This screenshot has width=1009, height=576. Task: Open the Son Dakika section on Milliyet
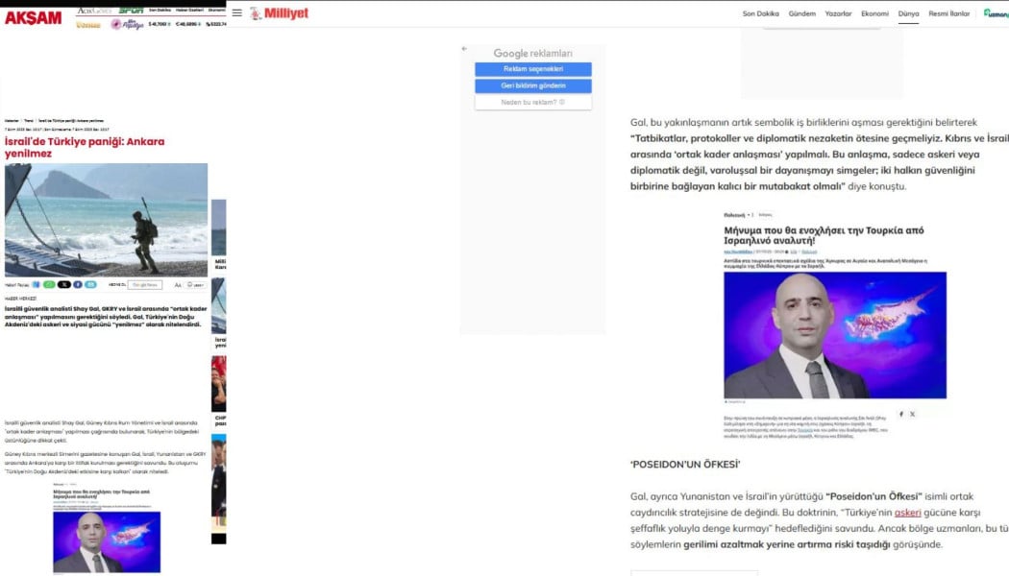(760, 13)
